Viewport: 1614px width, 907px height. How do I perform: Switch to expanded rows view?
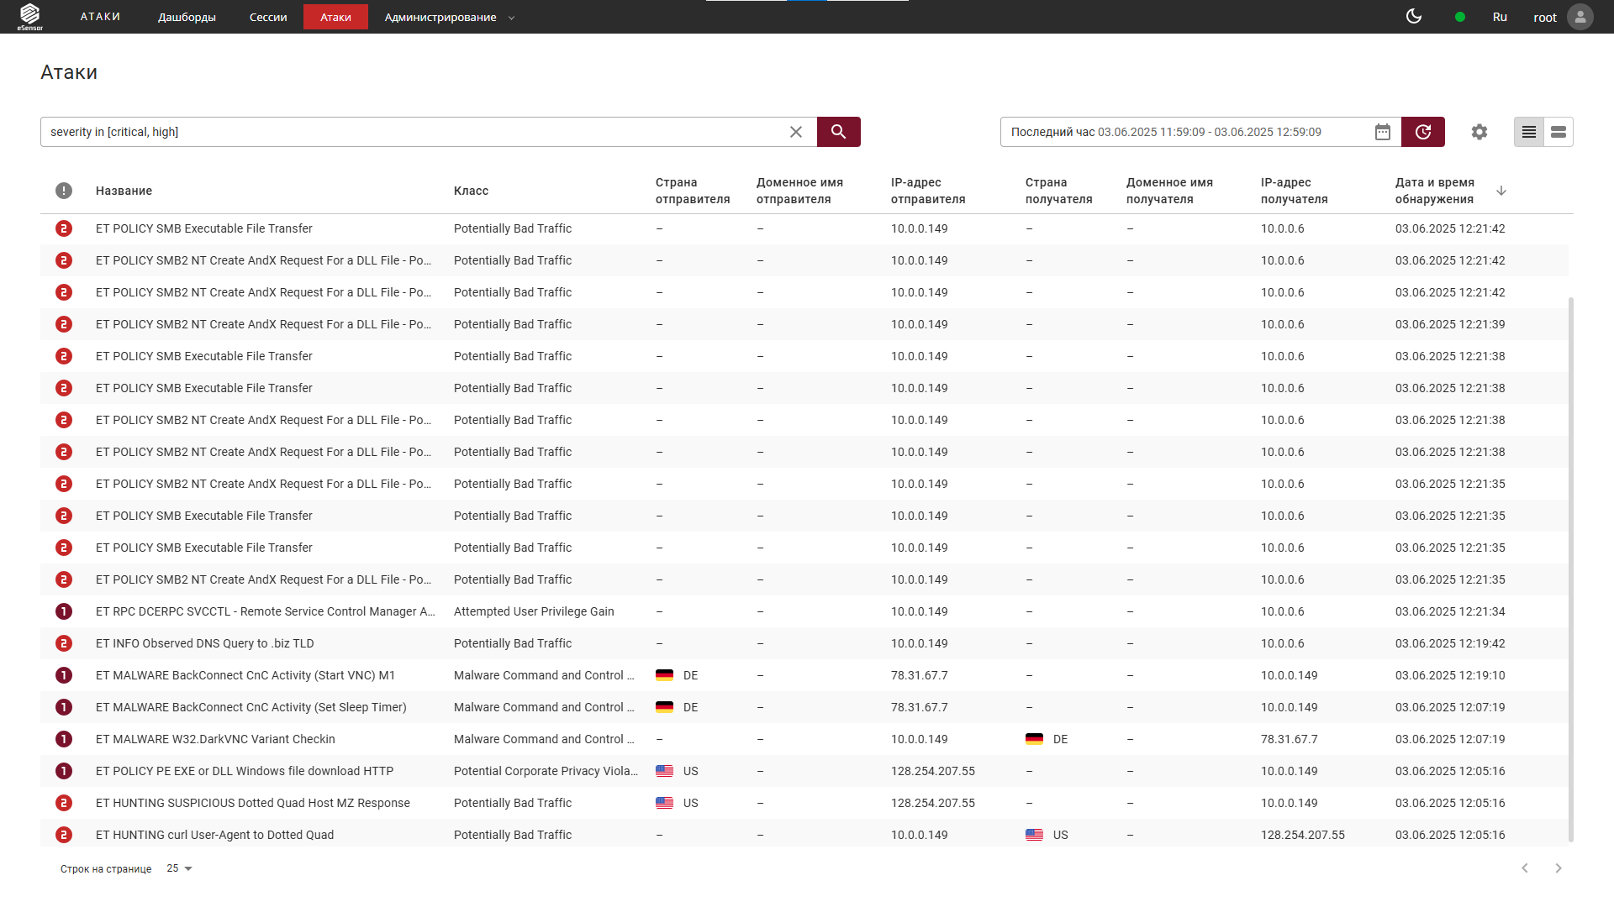pos(1559,132)
